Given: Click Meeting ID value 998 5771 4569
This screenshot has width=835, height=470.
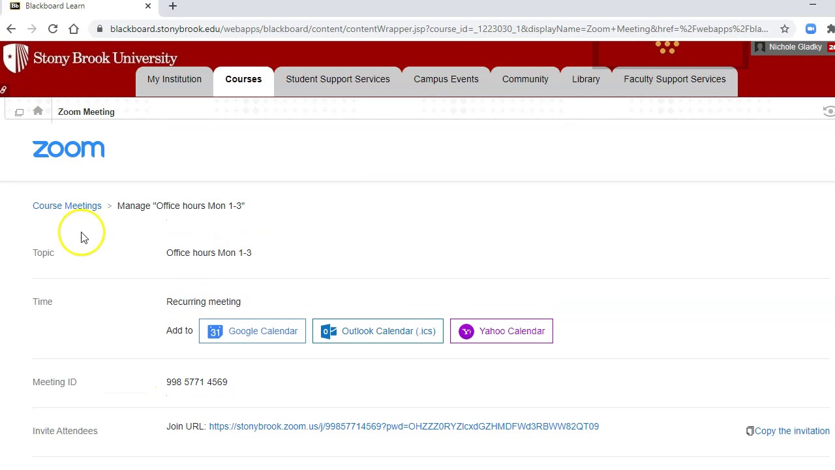Looking at the screenshot, I should (197, 382).
